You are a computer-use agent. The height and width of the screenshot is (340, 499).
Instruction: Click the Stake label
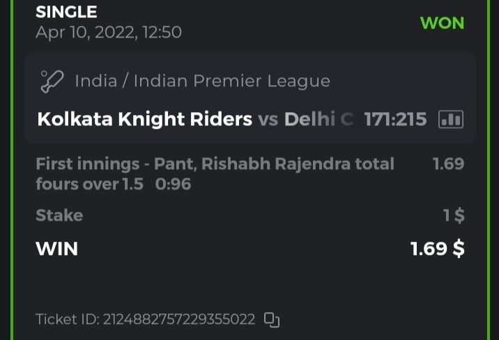(x=59, y=215)
